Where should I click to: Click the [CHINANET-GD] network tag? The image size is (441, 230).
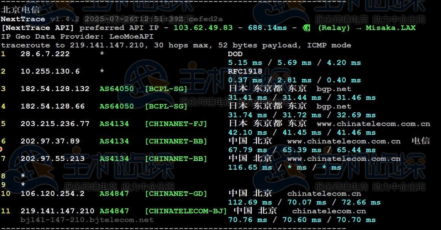(x=176, y=194)
